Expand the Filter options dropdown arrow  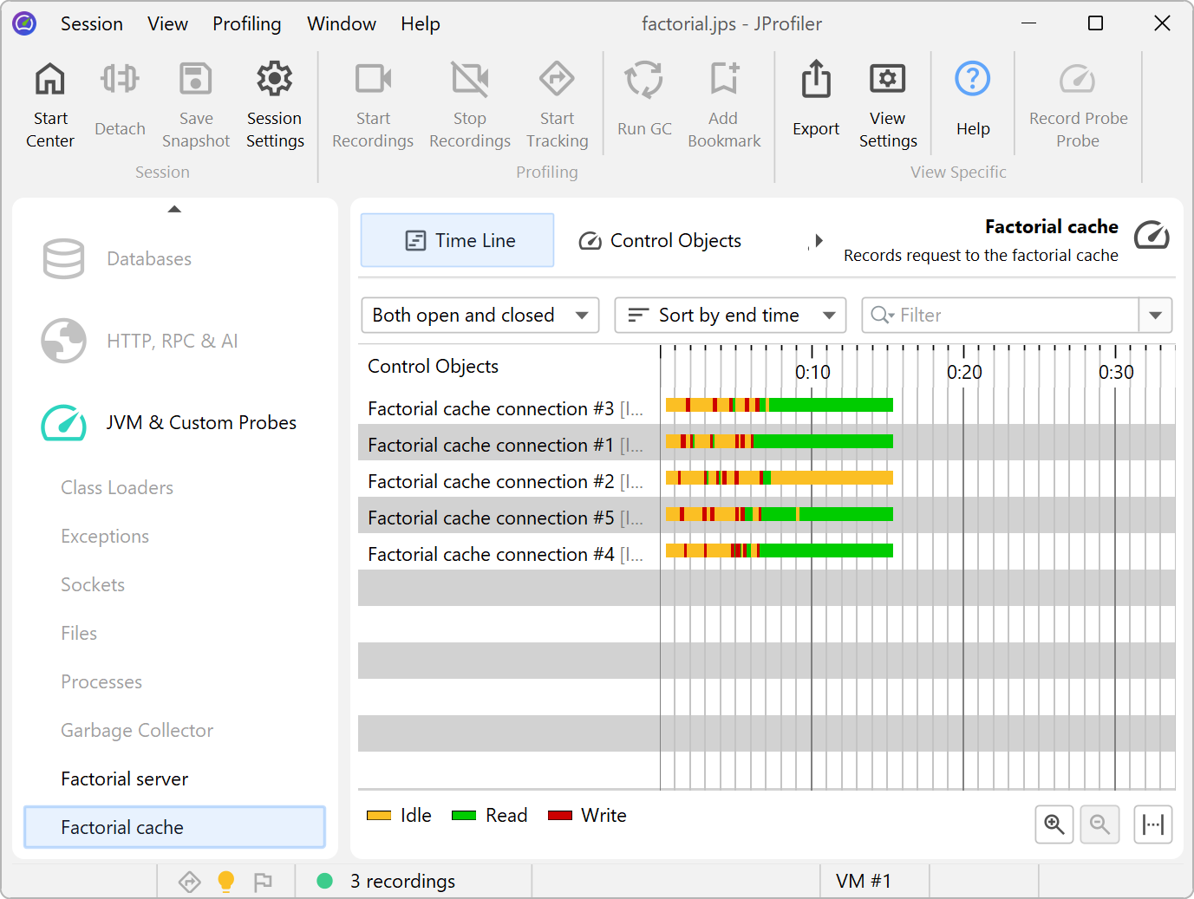1155,316
